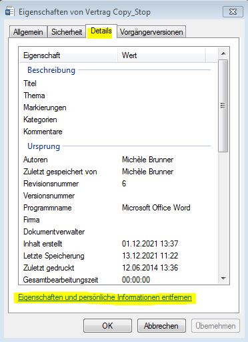Select the Markierungen property row
This screenshot has height=342, width=248.
(x=118, y=108)
